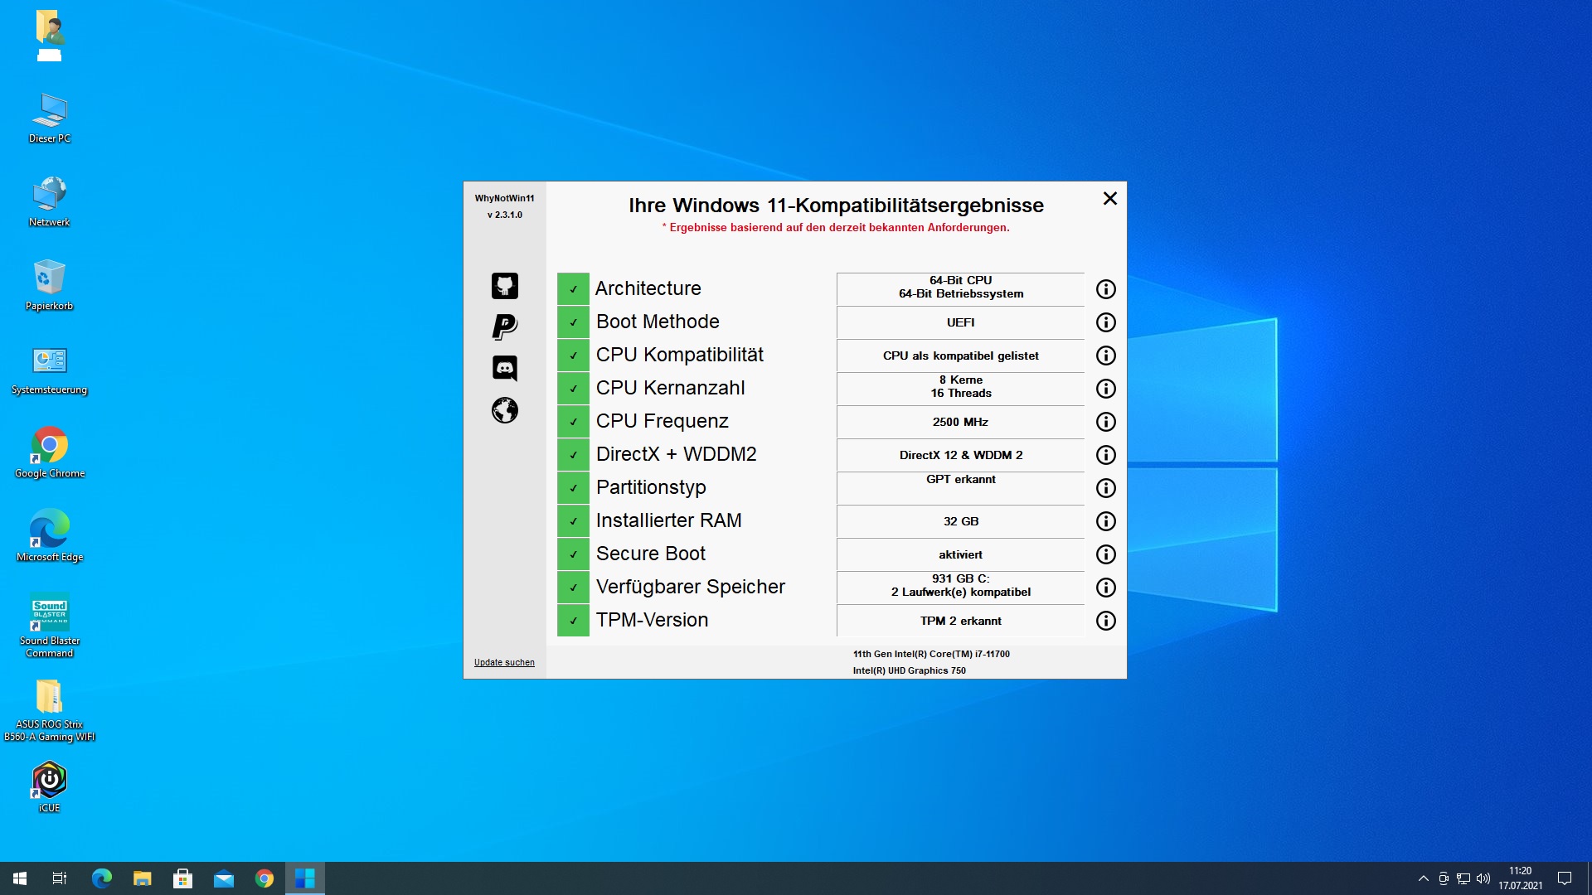Click green checkmark beside Boot Methode
1592x895 pixels.
point(573,322)
